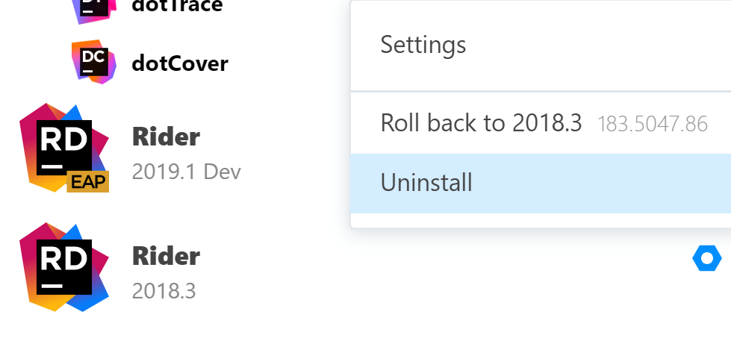Select Settings in the popup menu

[x=423, y=45]
